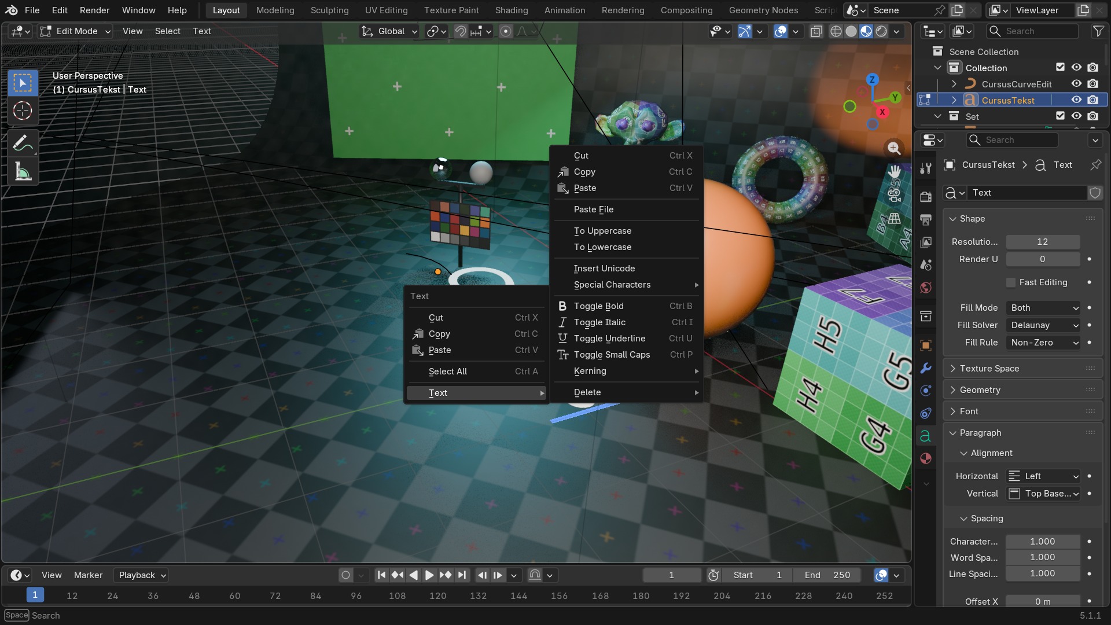Disable rendering of the Collection camera icon
The image size is (1111, 625).
(x=1092, y=67)
